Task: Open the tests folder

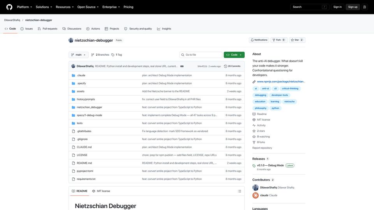Action: (x=79, y=123)
